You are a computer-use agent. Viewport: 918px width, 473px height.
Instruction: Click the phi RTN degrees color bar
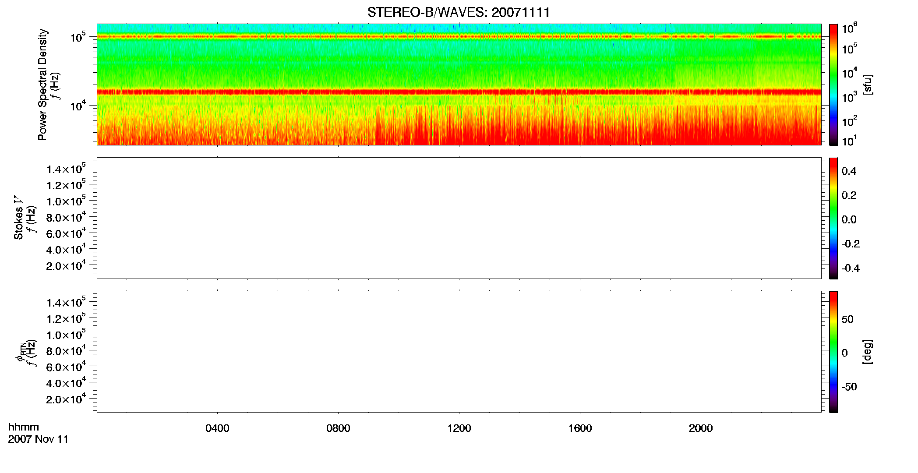pyautogui.click(x=833, y=352)
